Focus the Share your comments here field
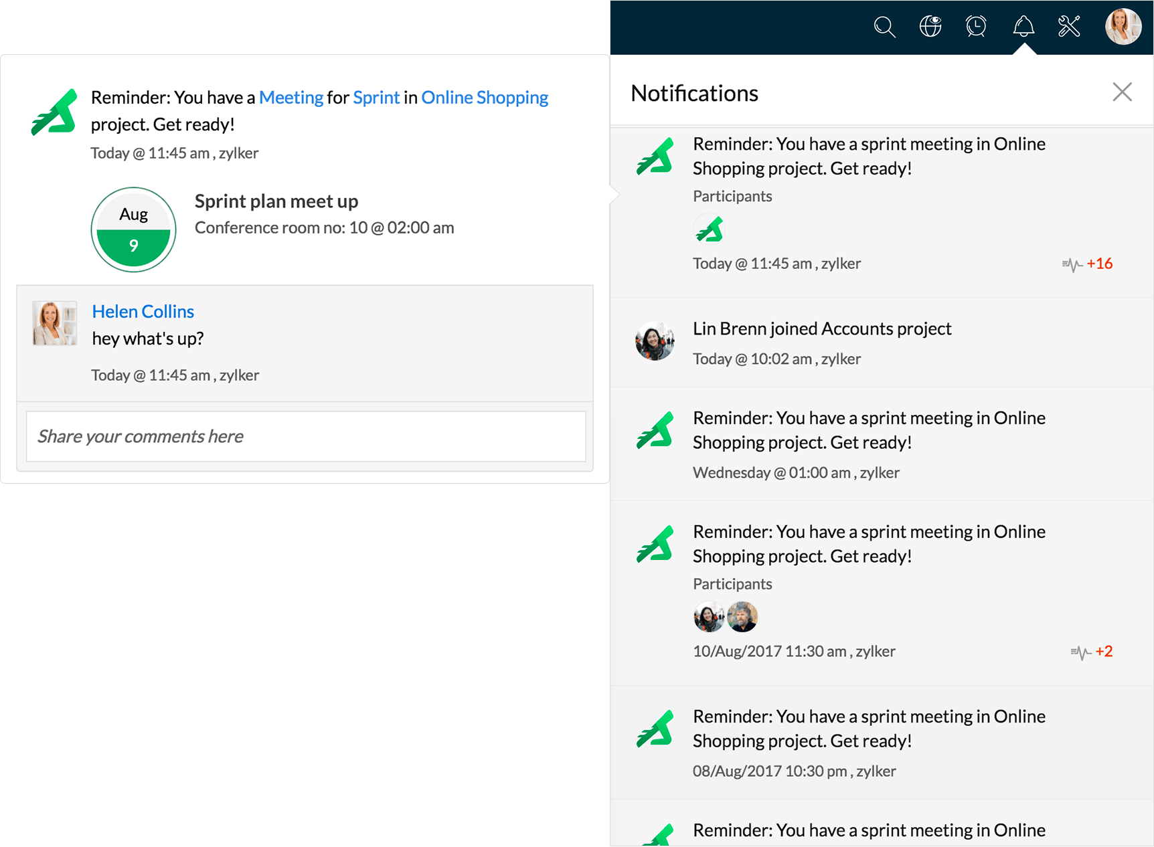 (x=306, y=436)
